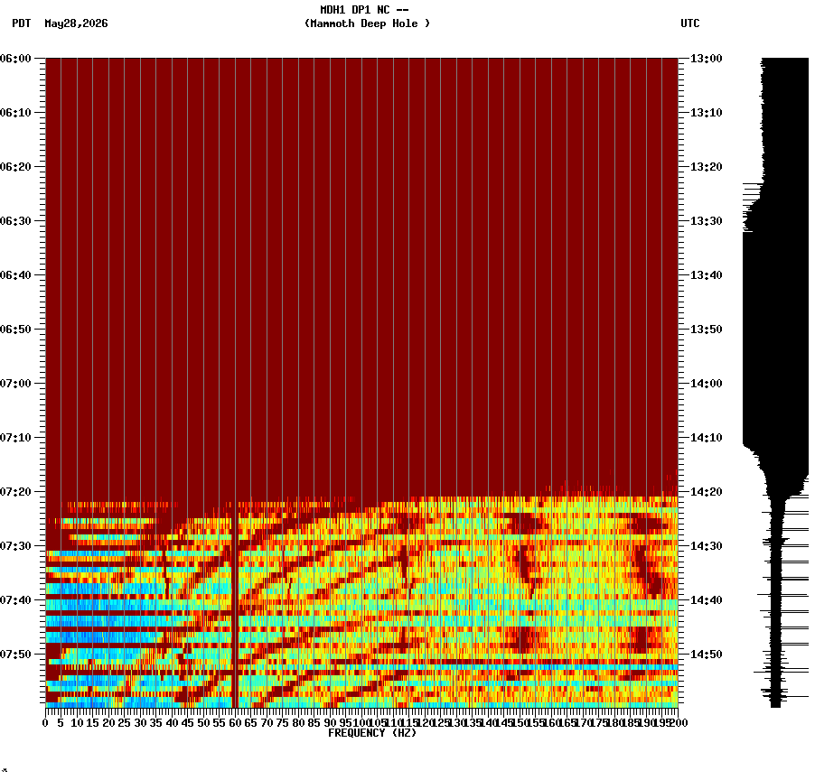The height and width of the screenshot is (780, 815).
Task: Click the 13:30 UTC time label
Action: [707, 221]
